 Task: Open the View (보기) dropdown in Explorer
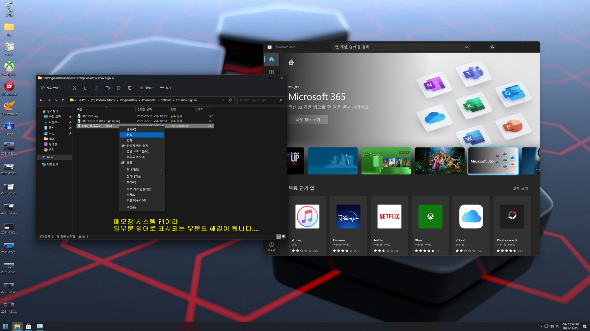(167, 88)
